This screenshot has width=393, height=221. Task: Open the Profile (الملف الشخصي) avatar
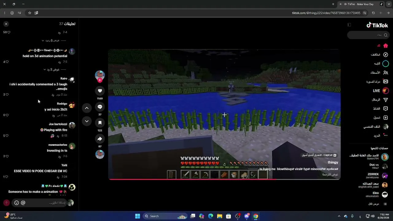[386, 127]
